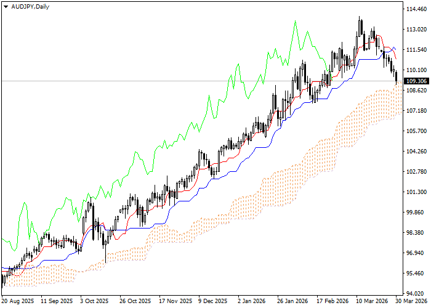Open the AUDJPY chart title dropdown arrow
This screenshot has width=431, height=308.
pyautogui.click(x=6, y=6)
